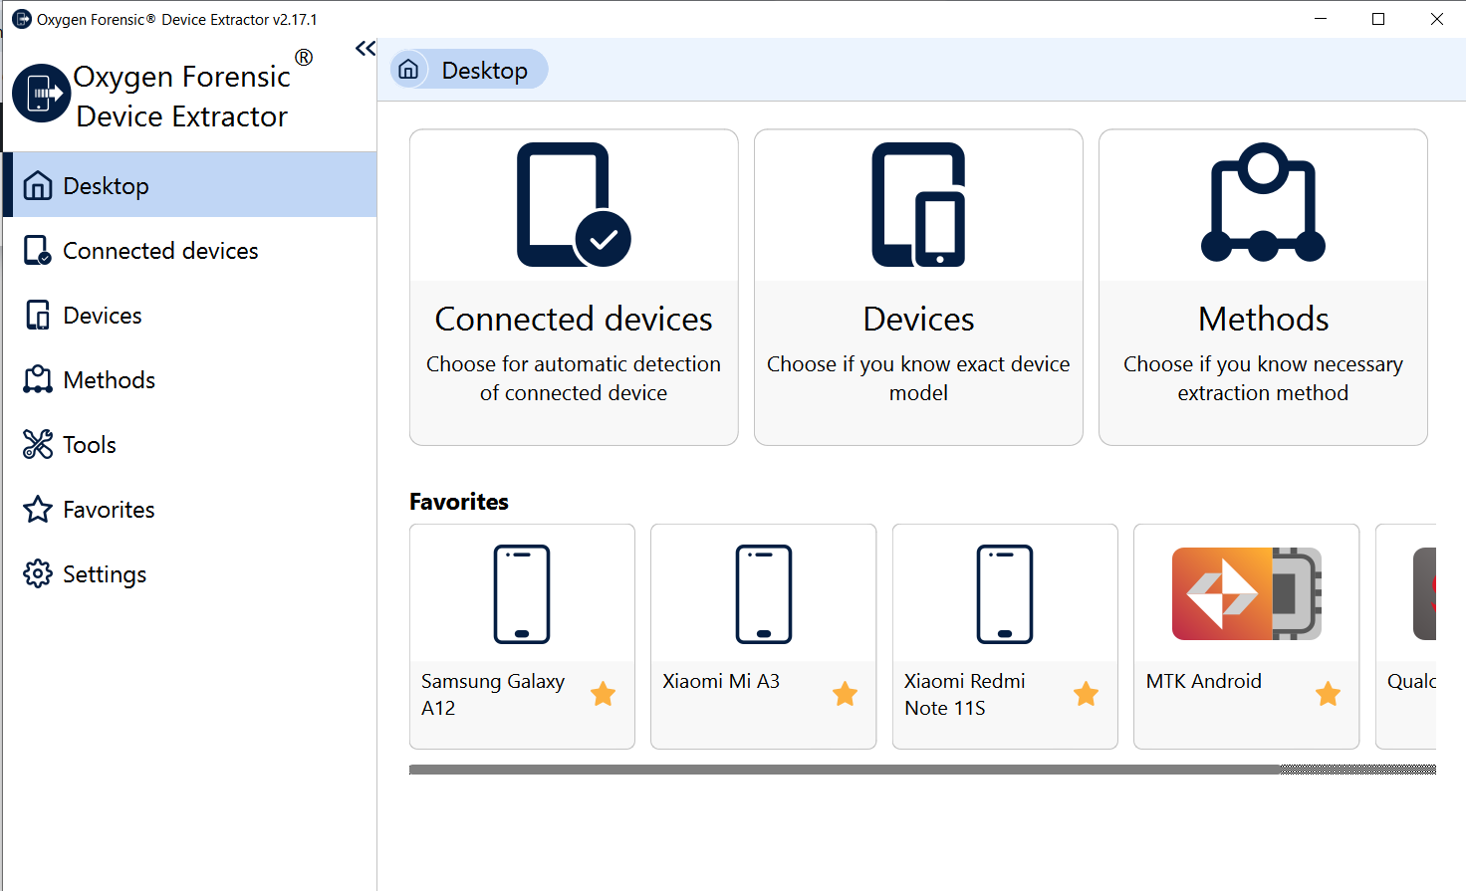The width and height of the screenshot is (1466, 891).
Task: Minimize the Device Extractor window
Action: click(x=1321, y=19)
